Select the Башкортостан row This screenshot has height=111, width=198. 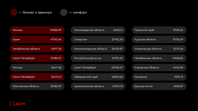(x=159, y=86)
